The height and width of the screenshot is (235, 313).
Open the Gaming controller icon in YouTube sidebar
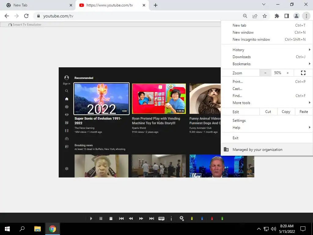coord(67,115)
